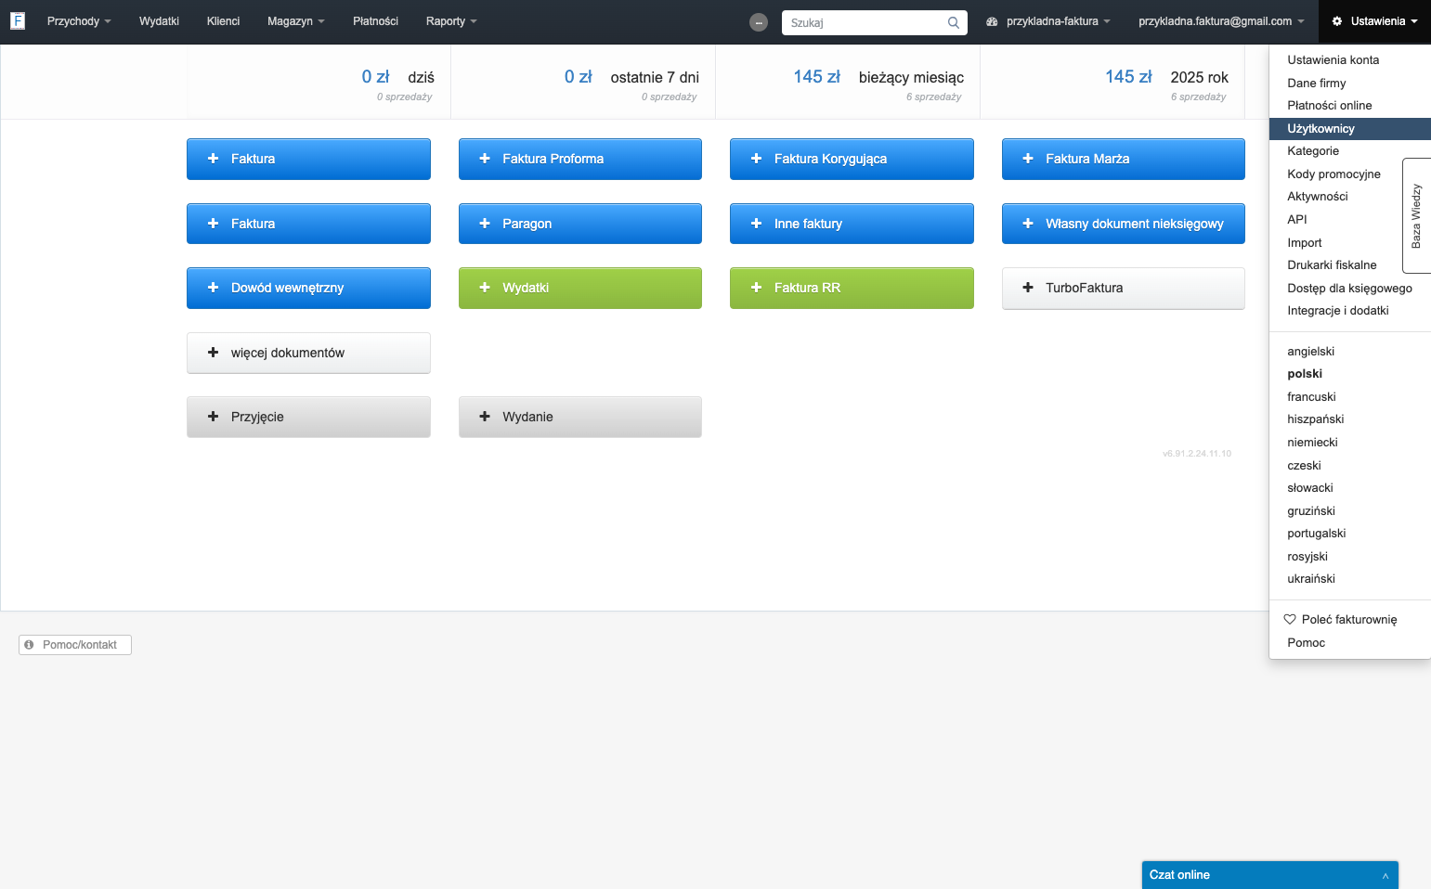Create a Faktura RR document
Viewport: 1431px width, 889px height.
point(852,288)
